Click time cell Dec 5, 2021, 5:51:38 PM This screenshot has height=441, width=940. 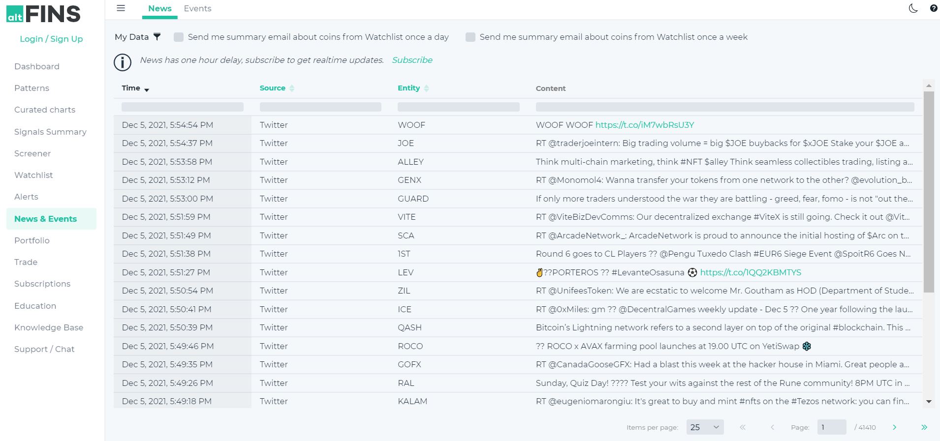pyautogui.click(x=182, y=254)
